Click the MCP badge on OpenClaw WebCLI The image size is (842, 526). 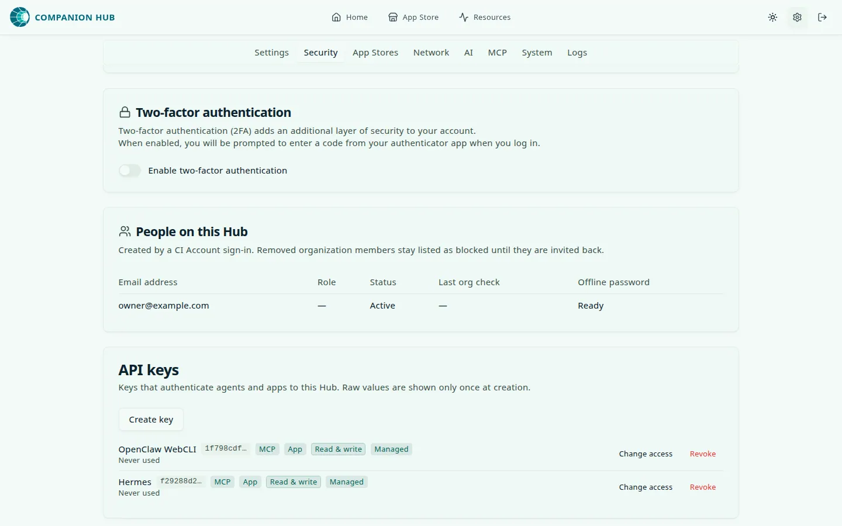267,449
